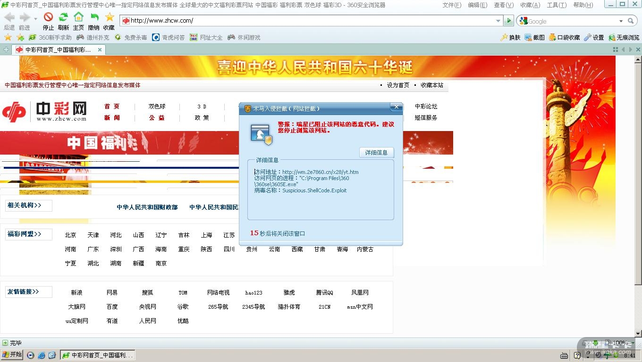Click the 相关机构>> heading link
The height and width of the screenshot is (362, 642).
pyautogui.click(x=24, y=206)
